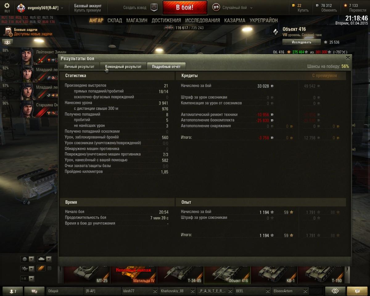The height and width of the screenshot is (296, 370).
Task: Click the Объект 416 vehicle class icon
Action: (x=276, y=32)
